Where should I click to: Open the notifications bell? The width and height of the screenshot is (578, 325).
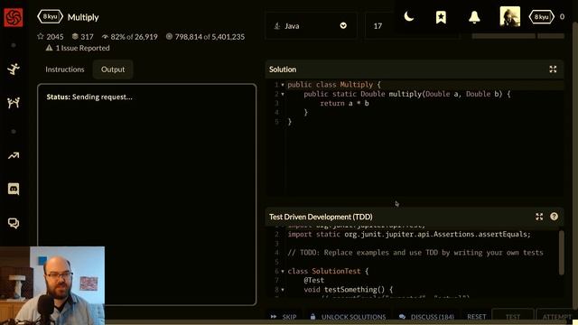tap(474, 17)
